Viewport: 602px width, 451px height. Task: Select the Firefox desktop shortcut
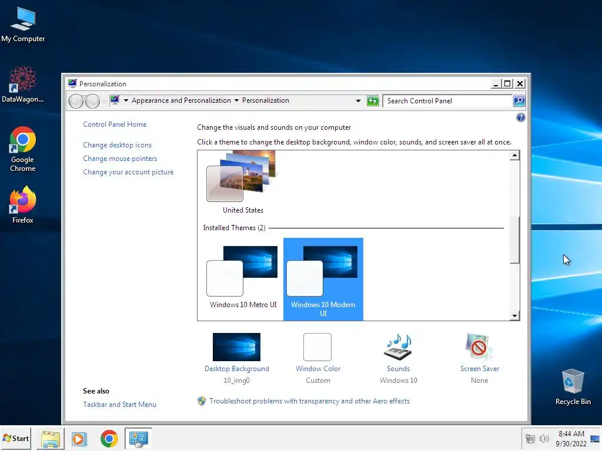click(23, 205)
